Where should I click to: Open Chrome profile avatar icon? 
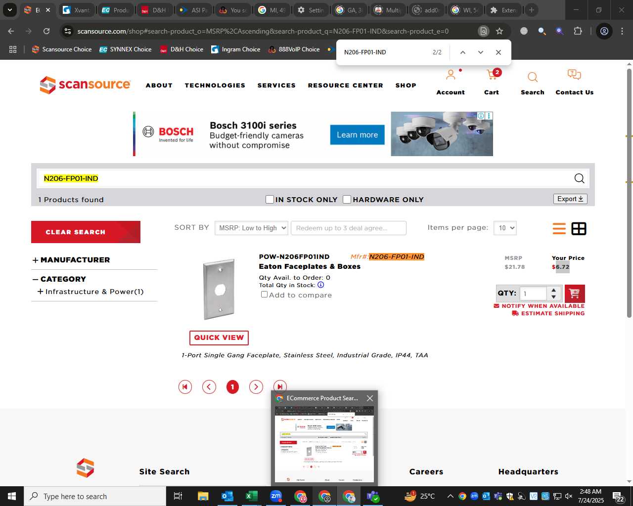604,31
